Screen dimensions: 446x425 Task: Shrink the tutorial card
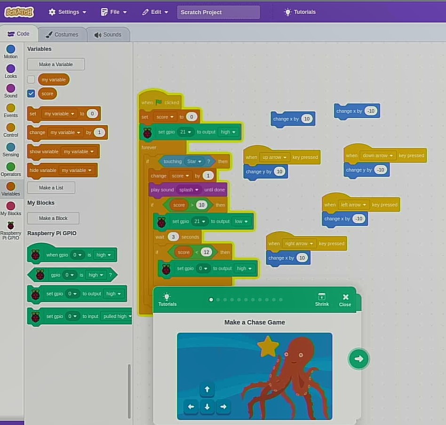(322, 299)
